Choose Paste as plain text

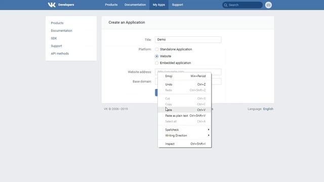[x=184, y=116]
